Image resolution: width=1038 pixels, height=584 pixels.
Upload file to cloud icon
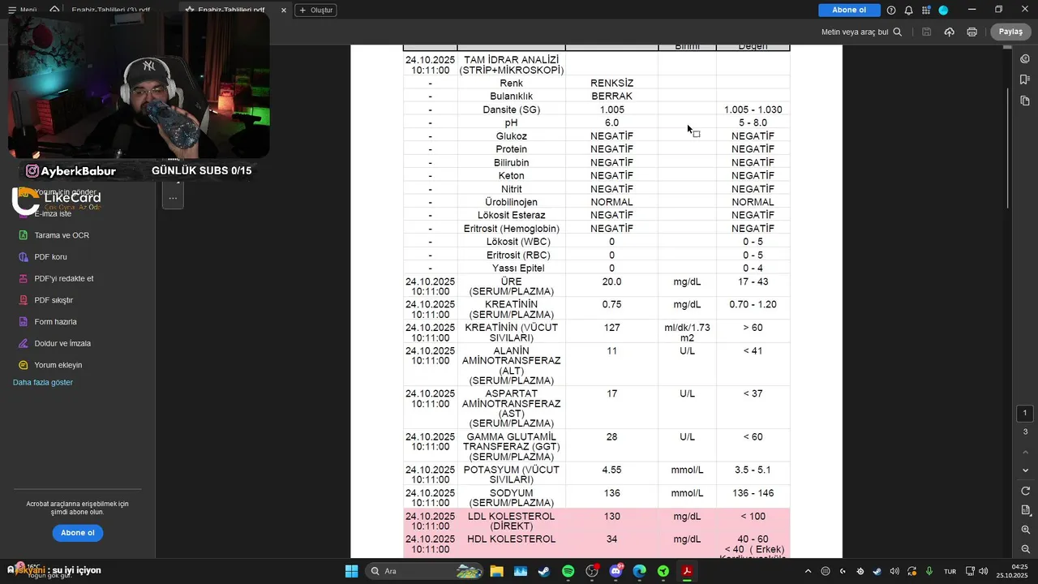click(949, 32)
